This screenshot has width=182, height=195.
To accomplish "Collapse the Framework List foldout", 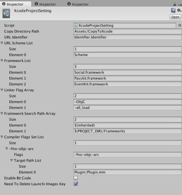I will (2, 60).
